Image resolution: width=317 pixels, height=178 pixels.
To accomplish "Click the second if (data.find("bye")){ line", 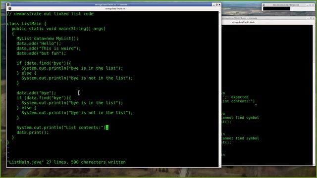I will 44,98.
